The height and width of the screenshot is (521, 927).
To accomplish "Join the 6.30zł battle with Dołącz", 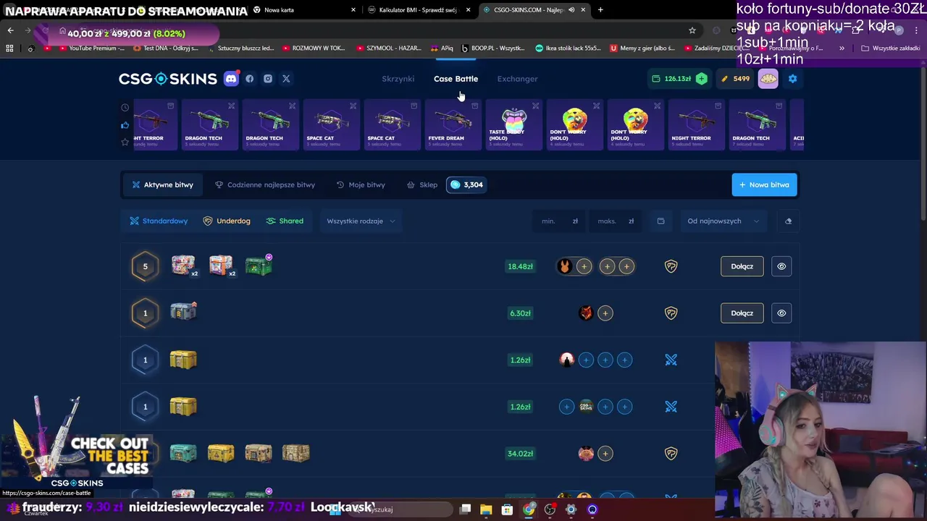I will pos(742,313).
